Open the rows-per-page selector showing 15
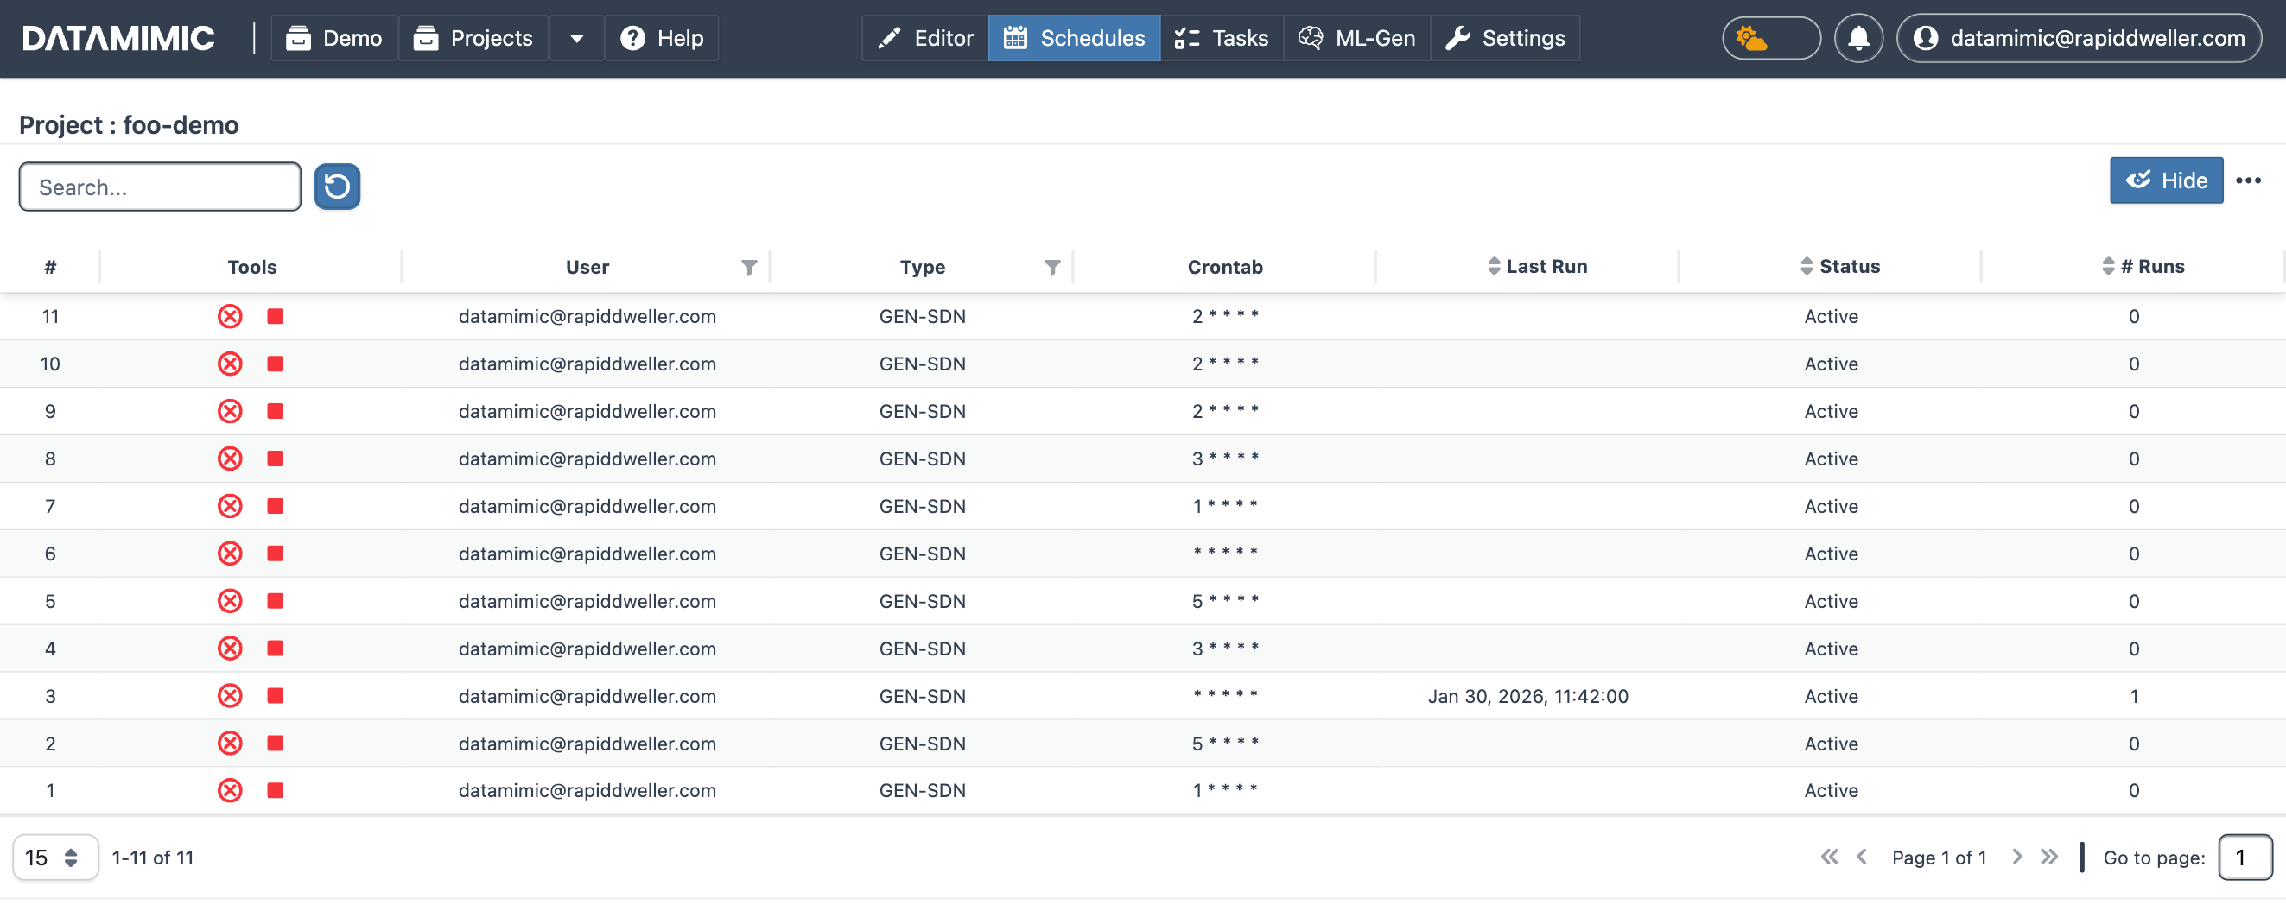 tap(55, 856)
